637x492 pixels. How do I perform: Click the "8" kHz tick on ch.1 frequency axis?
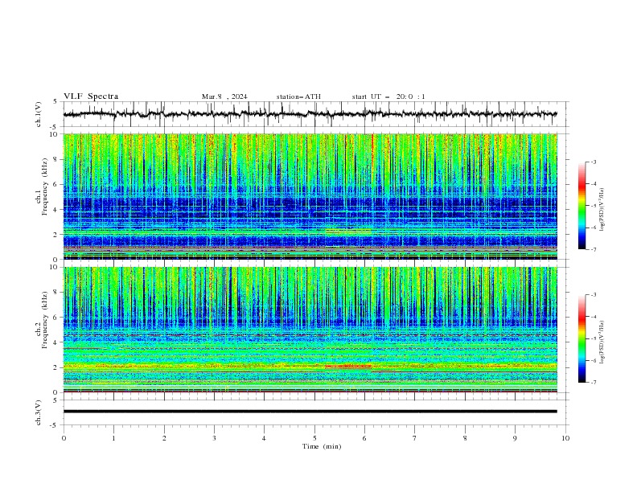tap(56, 159)
